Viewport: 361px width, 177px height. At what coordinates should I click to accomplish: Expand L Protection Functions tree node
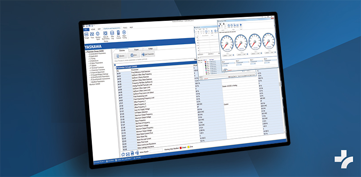coord(89,70)
